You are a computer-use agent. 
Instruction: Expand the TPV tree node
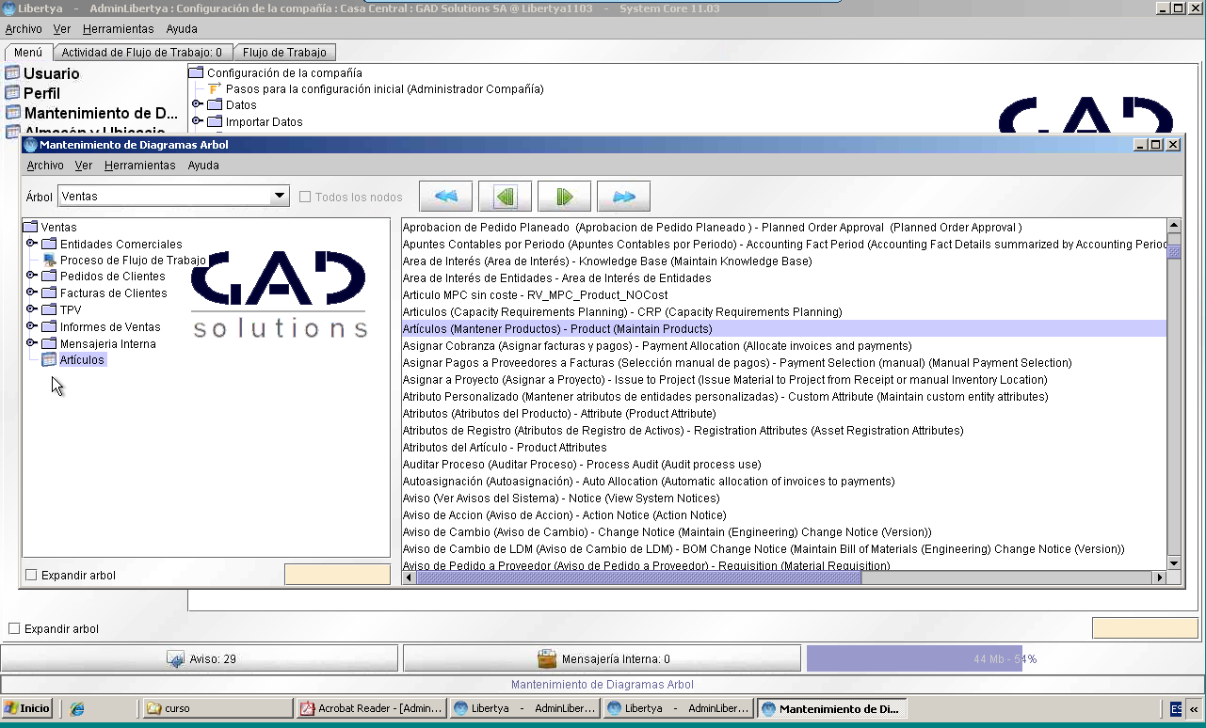point(31,309)
